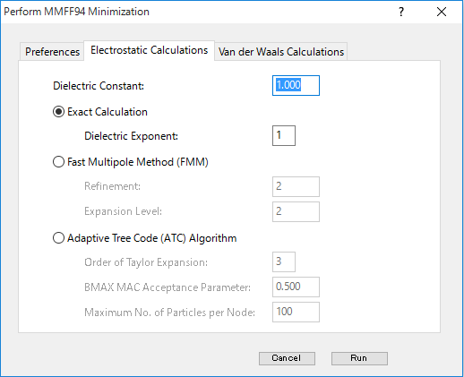Image resolution: width=464 pixels, height=377 pixels.
Task: Select the Exact Calculation radio button
Action: 58,112
